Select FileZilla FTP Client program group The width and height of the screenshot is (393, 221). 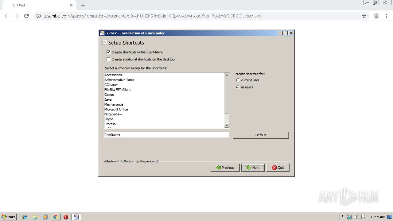[x=164, y=90]
